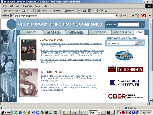Screen dimensions: 153x115
Task: Open the Back history dropdown arrow
Action: coord(13,11)
